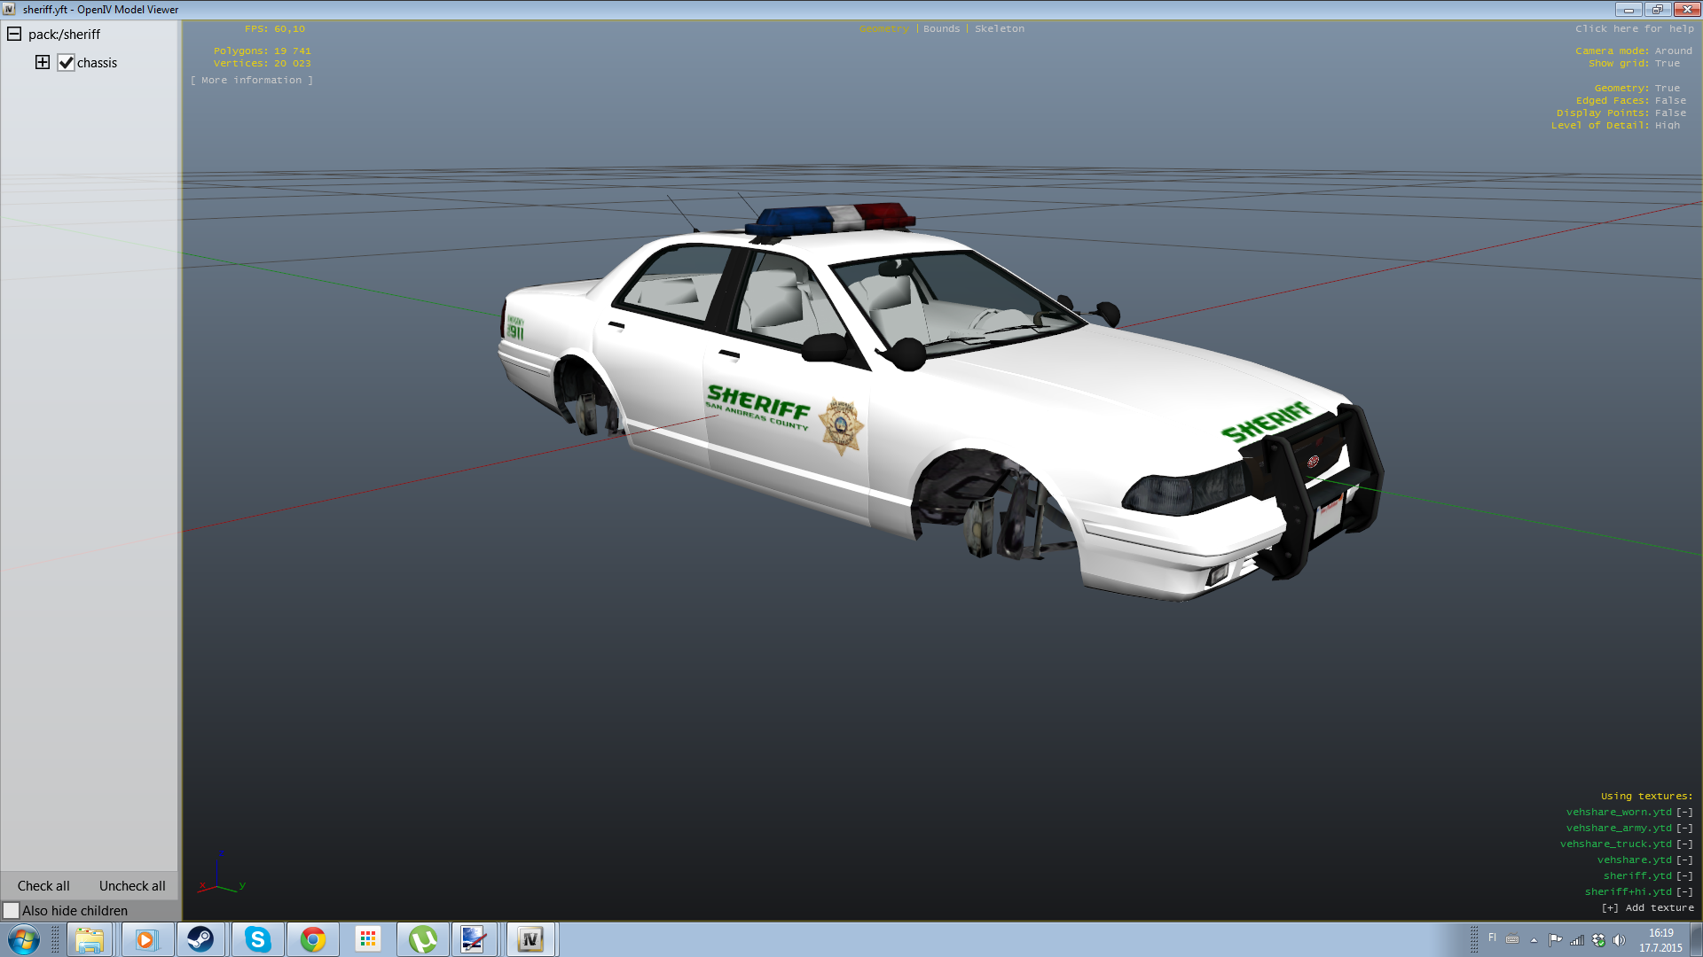Click the Uncheck all button
The height and width of the screenshot is (957, 1703).
132,885
